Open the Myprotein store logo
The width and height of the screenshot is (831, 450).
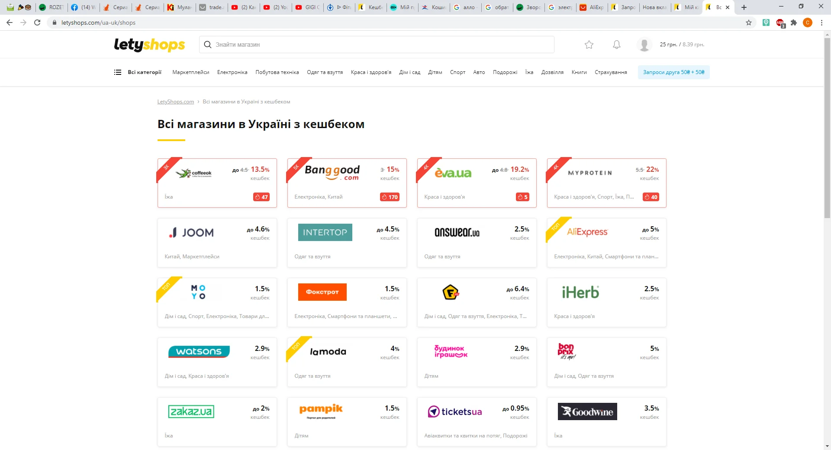(x=590, y=173)
